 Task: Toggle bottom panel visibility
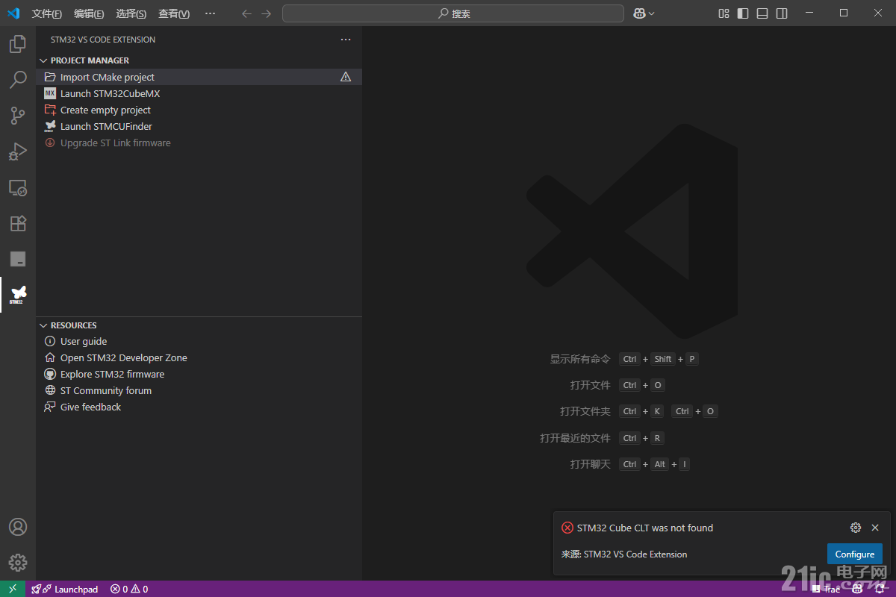click(762, 13)
